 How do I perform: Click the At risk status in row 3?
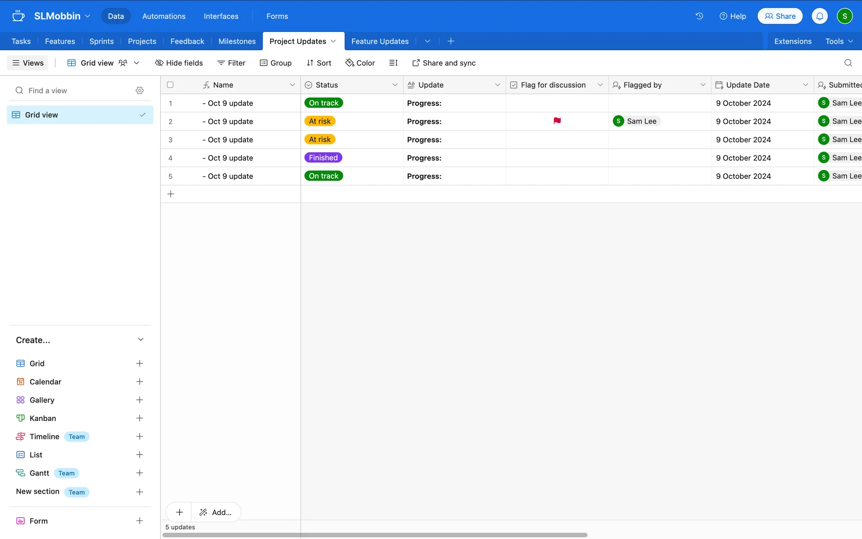click(x=320, y=140)
